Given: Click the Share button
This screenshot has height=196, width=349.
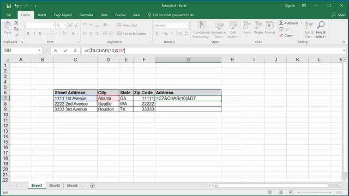Looking at the screenshot, I should (x=339, y=15).
